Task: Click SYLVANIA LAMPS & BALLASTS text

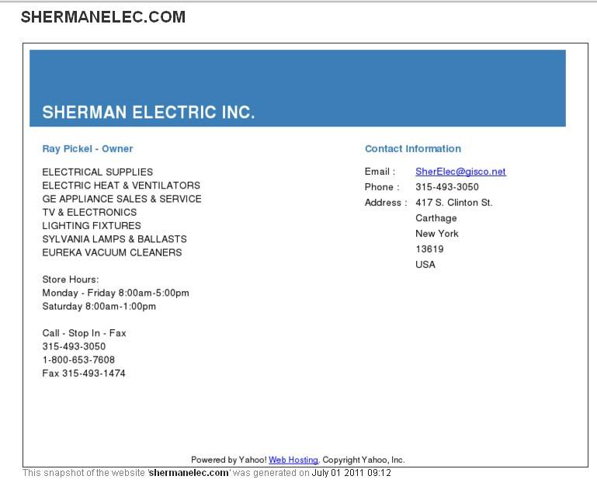Action: coord(114,239)
